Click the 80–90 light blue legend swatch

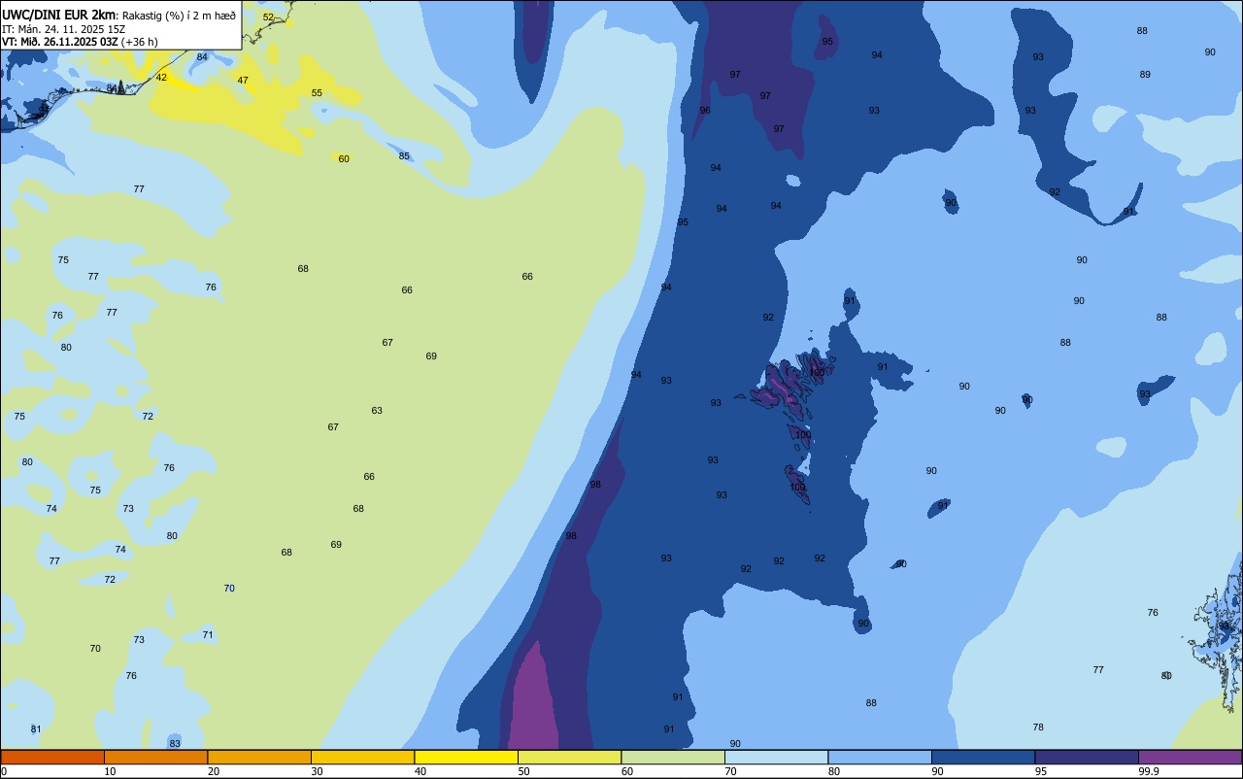(880, 757)
